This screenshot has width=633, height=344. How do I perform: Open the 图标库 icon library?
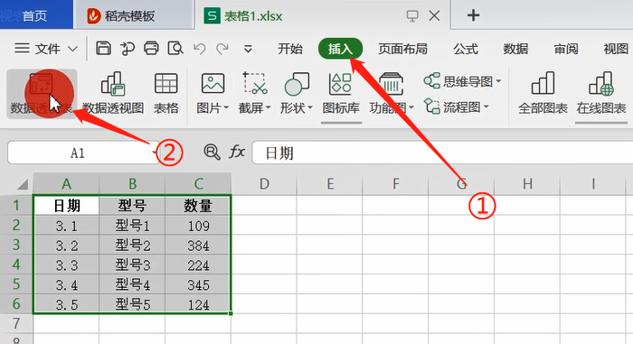[x=341, y=94]
